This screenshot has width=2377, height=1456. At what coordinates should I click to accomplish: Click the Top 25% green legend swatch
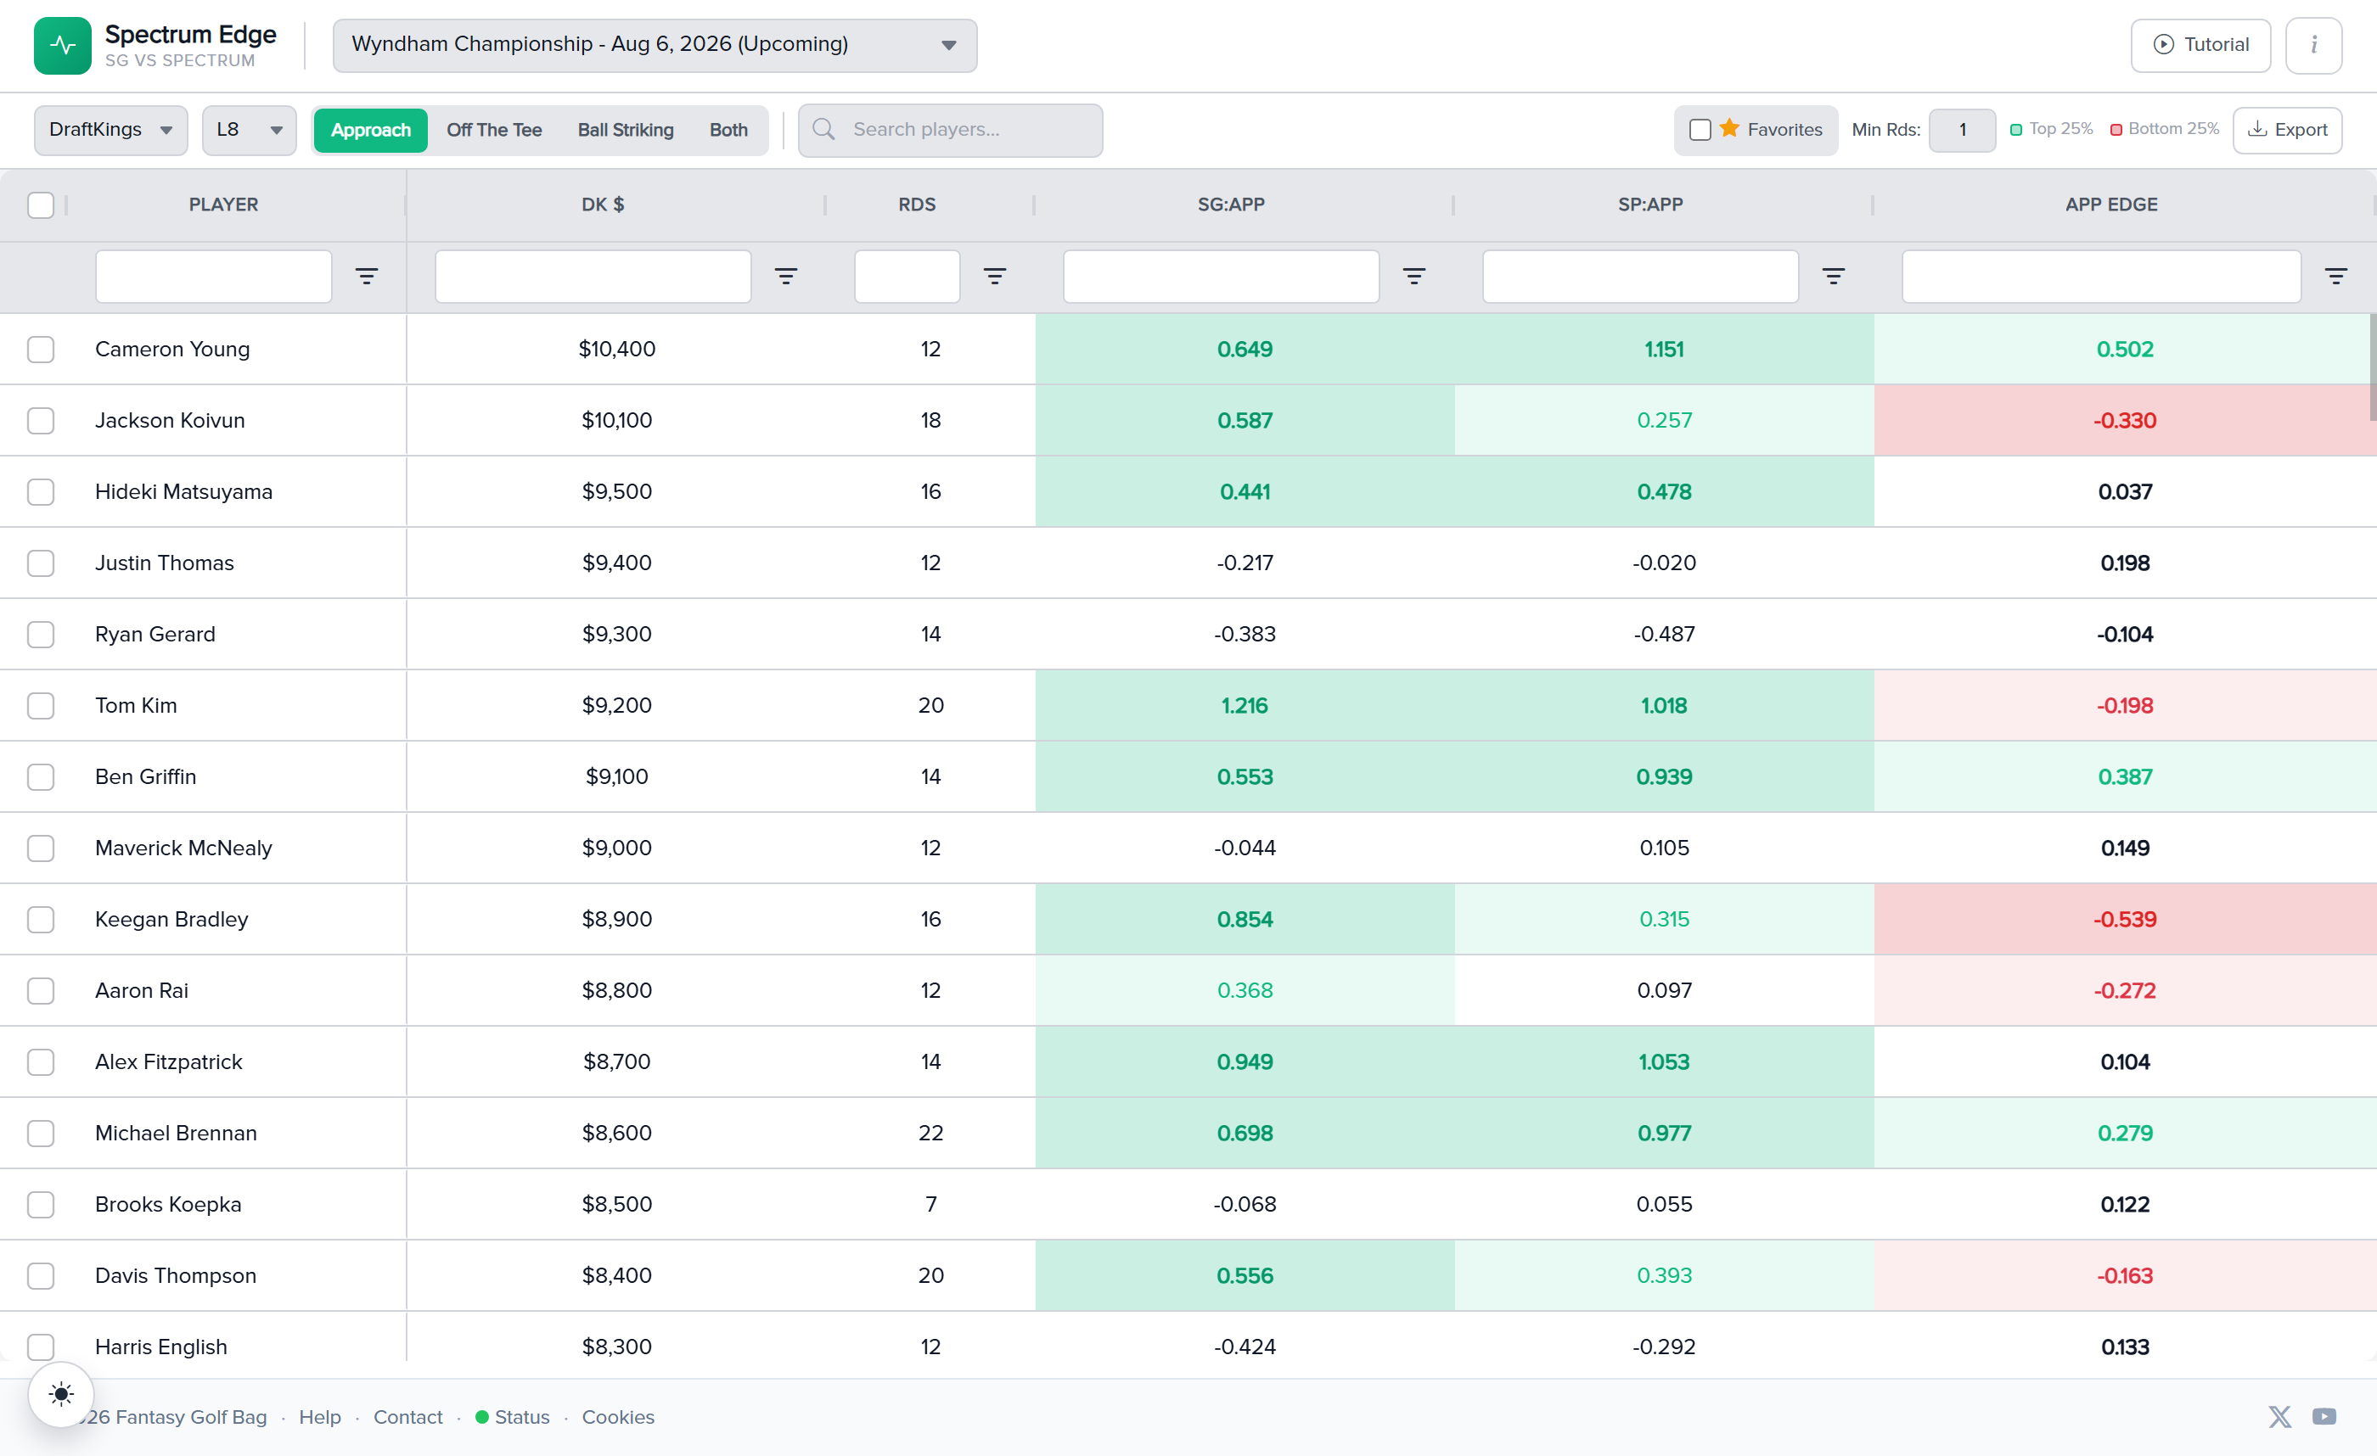2016,129
